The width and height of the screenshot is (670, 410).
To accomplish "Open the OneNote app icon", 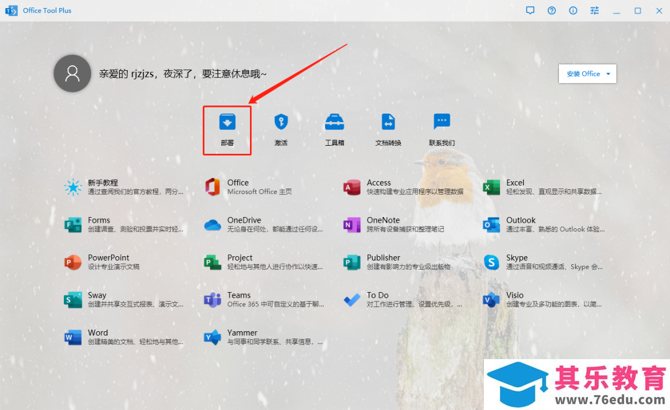I will pos(352,225).
